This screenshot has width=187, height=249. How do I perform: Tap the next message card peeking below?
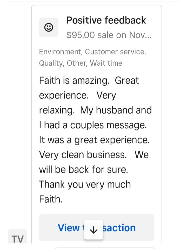point(105,248)
